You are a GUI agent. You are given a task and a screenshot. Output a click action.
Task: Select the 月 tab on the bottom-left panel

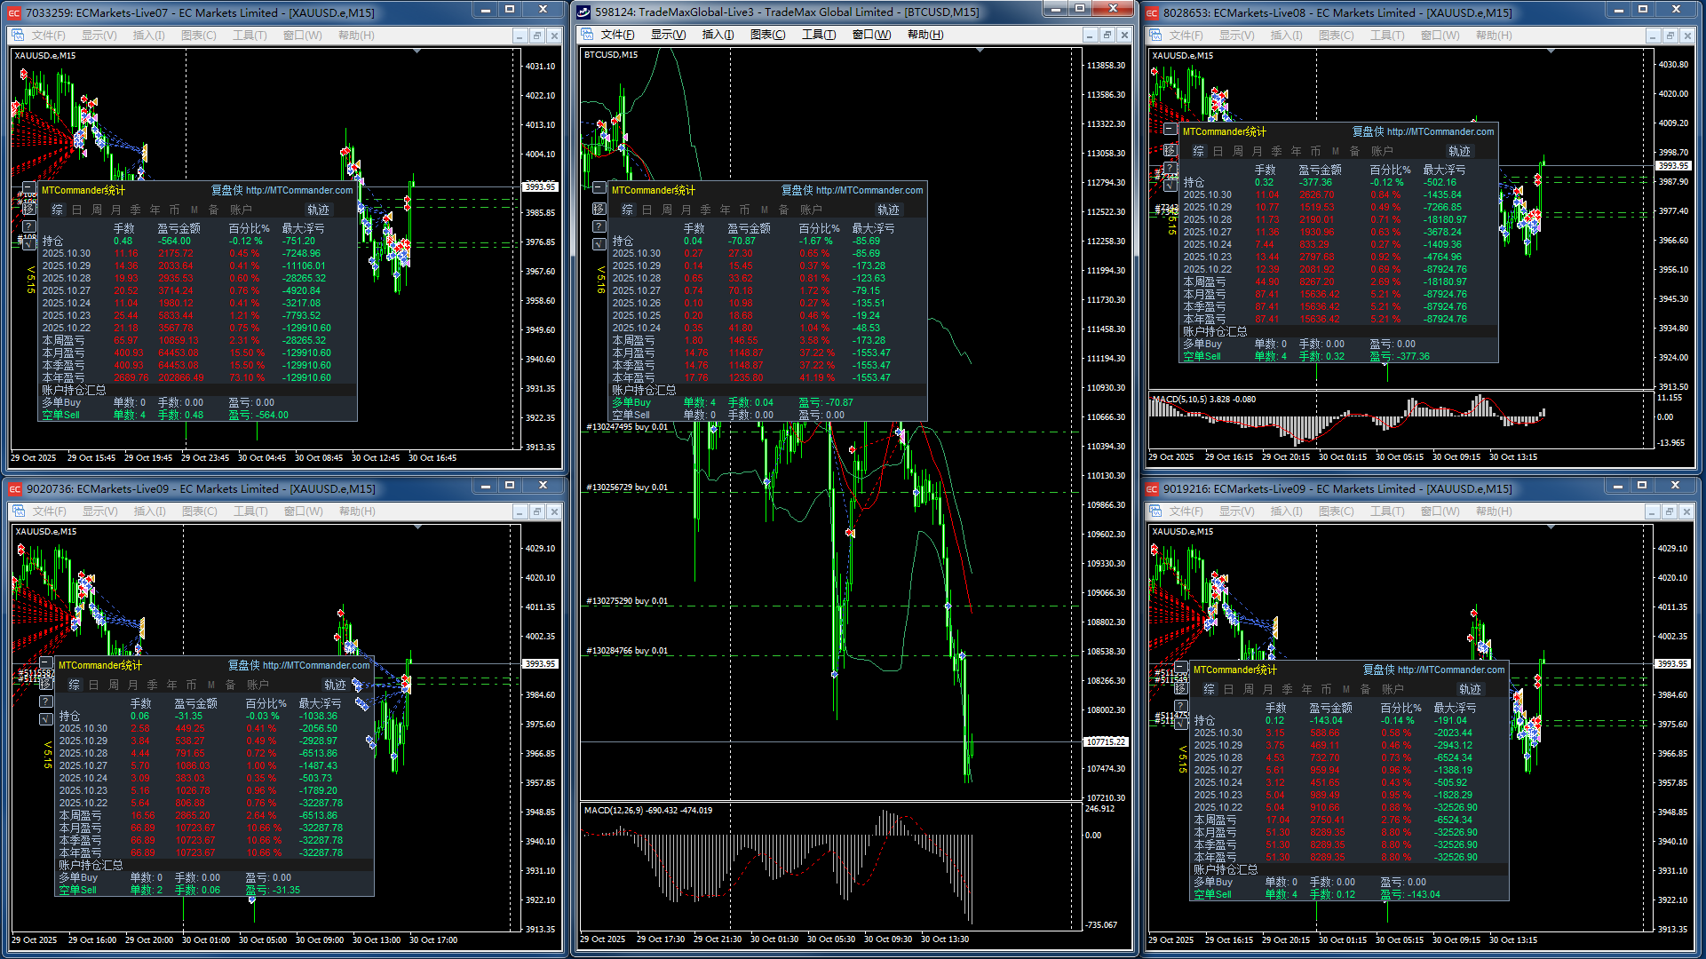click(133, 685)
